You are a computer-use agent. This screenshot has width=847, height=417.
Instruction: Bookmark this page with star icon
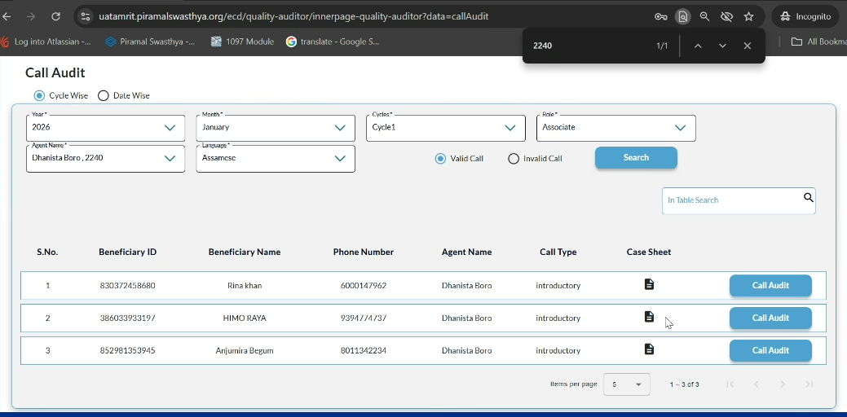click(748, 16)
